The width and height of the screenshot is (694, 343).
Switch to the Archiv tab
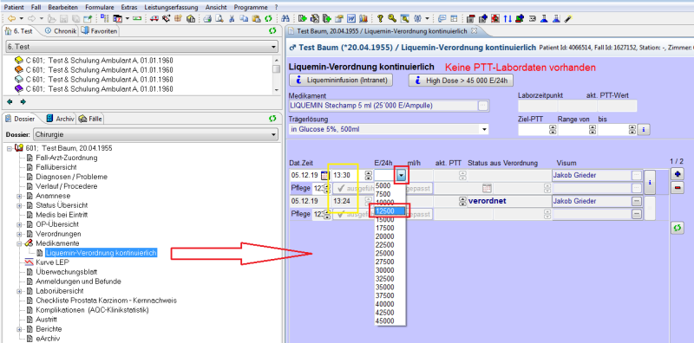tap(61, 119)
